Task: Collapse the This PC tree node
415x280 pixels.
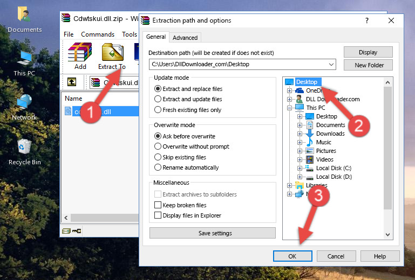Action: click(x=289, y=108)
